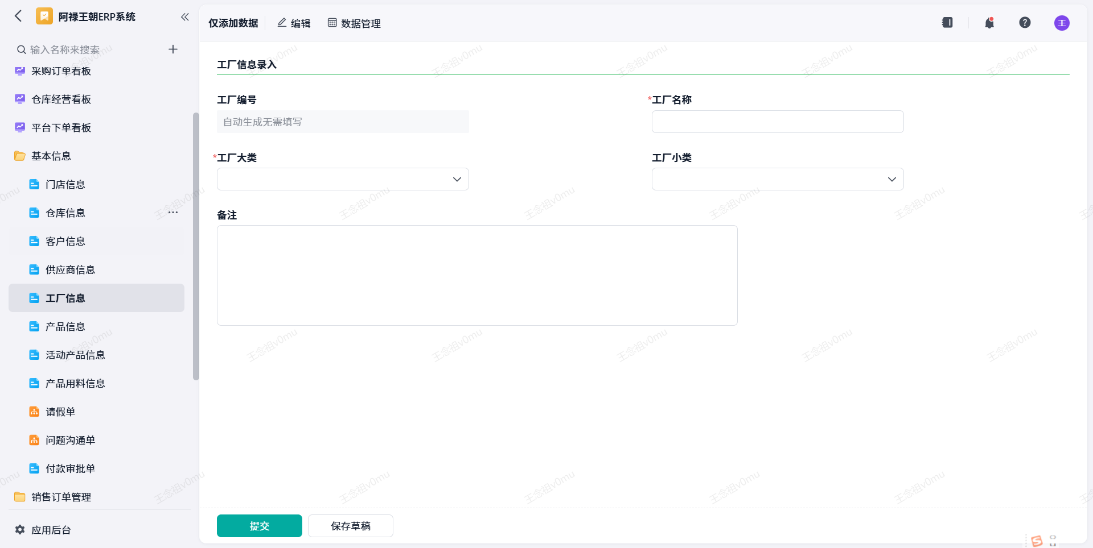
Task: Click the 提交 button
Action: tap(260, 526)
